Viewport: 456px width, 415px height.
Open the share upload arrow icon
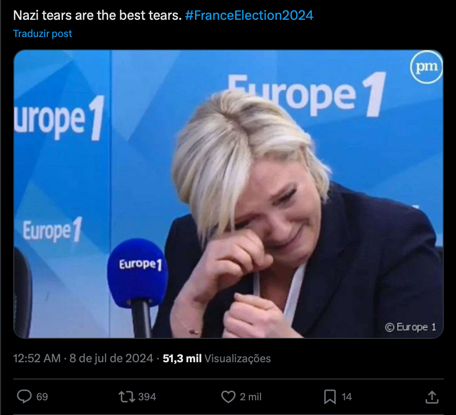pos(432,397)
